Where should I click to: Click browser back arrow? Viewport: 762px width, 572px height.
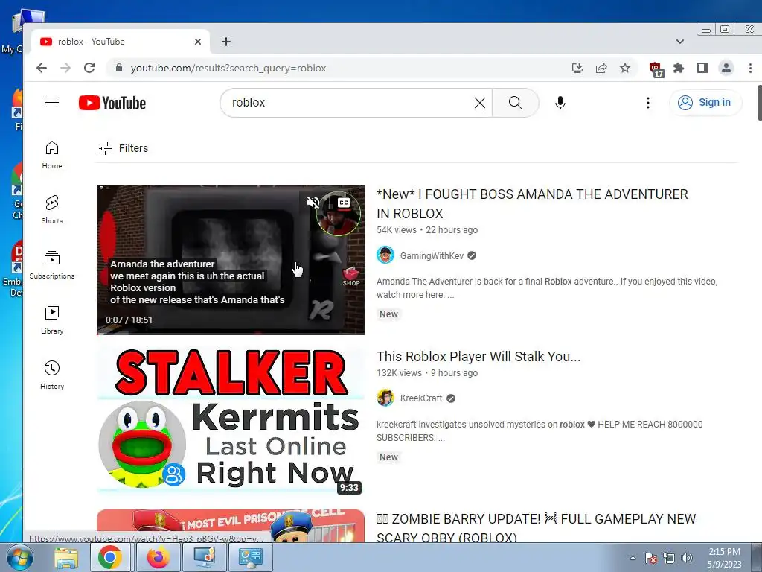click(x=42, y=68)
